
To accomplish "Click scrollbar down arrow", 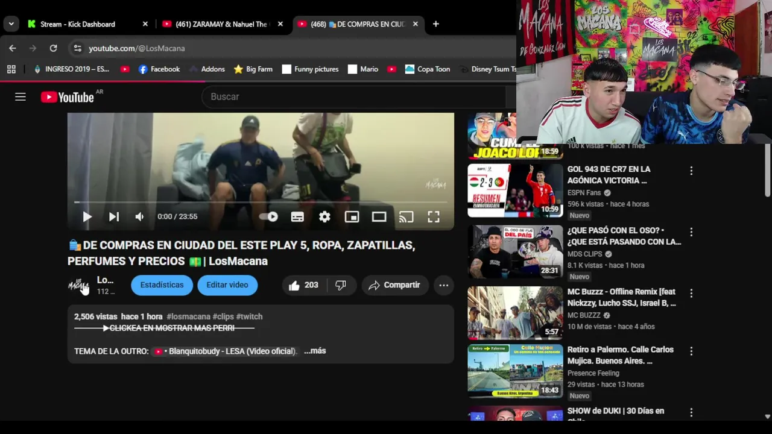I will (767, 417).
